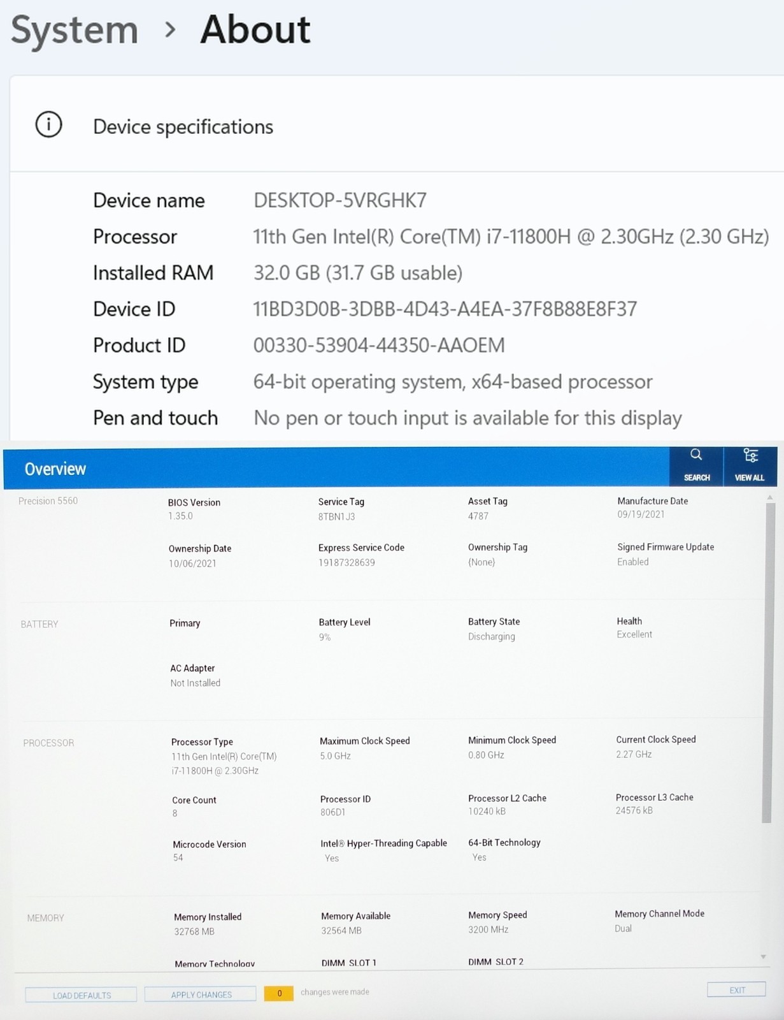Screen dimensions: 784x1020
Task: Click the Current Clock Speed 2.27 GHz
Action: point(634,754)
